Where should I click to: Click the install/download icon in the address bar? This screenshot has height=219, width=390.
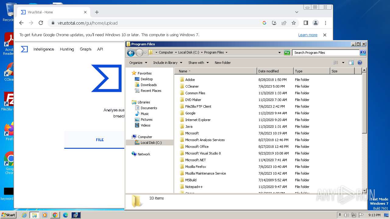(x=274, y=23)
